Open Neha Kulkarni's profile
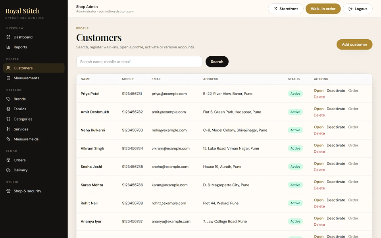The width and height of the screenshot is (381, 238). [x=319, y=127]
